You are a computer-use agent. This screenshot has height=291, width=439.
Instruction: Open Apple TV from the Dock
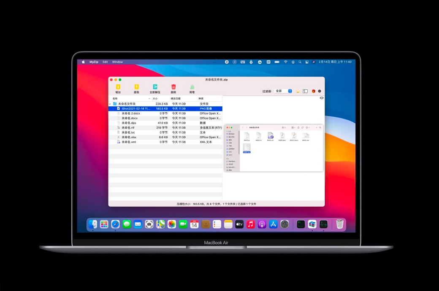(x=239, y=224)
